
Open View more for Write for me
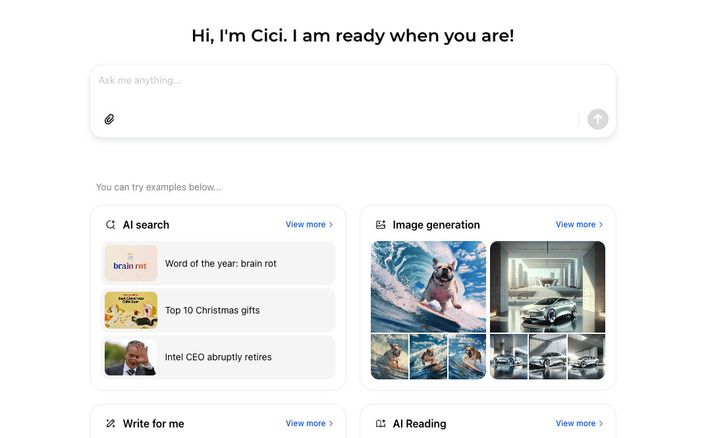tap(310, 424)
